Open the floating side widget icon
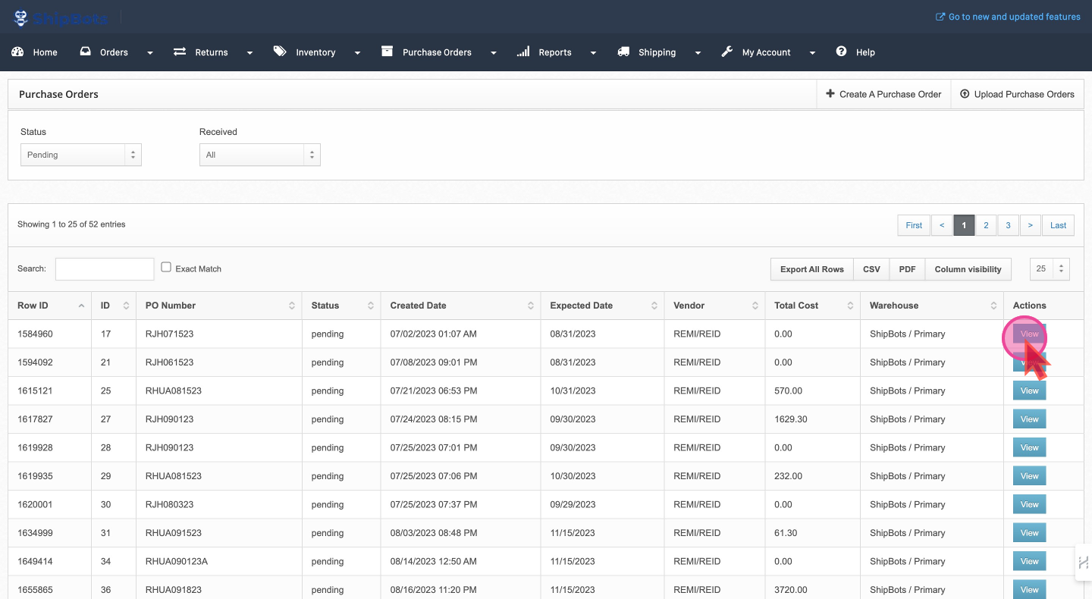 point(1084,563)
